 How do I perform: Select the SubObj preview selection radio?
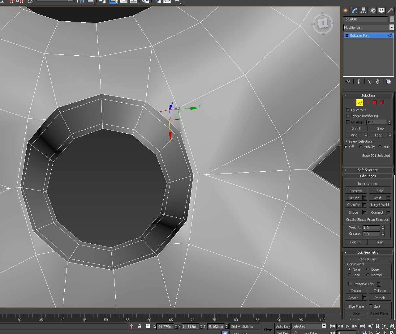(361, 147)
